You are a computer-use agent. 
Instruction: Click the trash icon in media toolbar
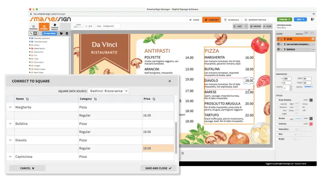pos(67,33)
